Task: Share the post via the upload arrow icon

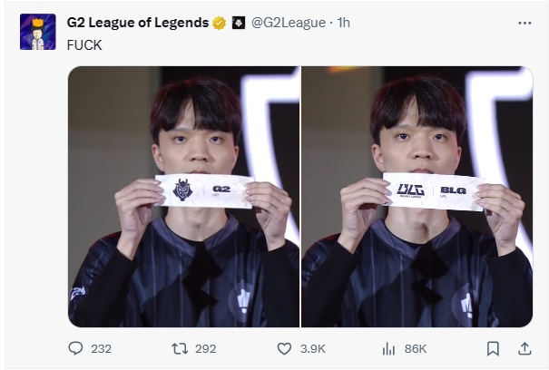Action: click(524, 348)
